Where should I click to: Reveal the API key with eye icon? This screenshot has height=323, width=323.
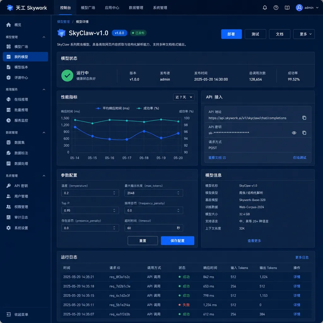coord(294,133)
